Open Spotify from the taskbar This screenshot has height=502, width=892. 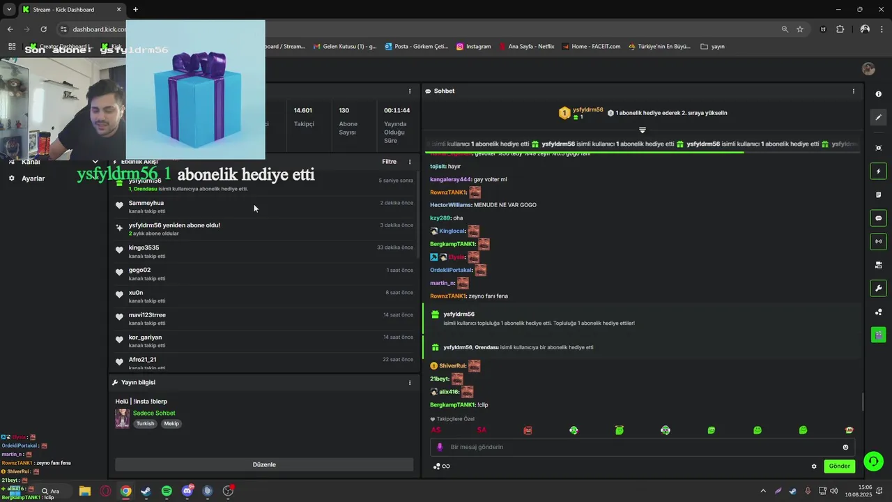[x=167, y=491]
